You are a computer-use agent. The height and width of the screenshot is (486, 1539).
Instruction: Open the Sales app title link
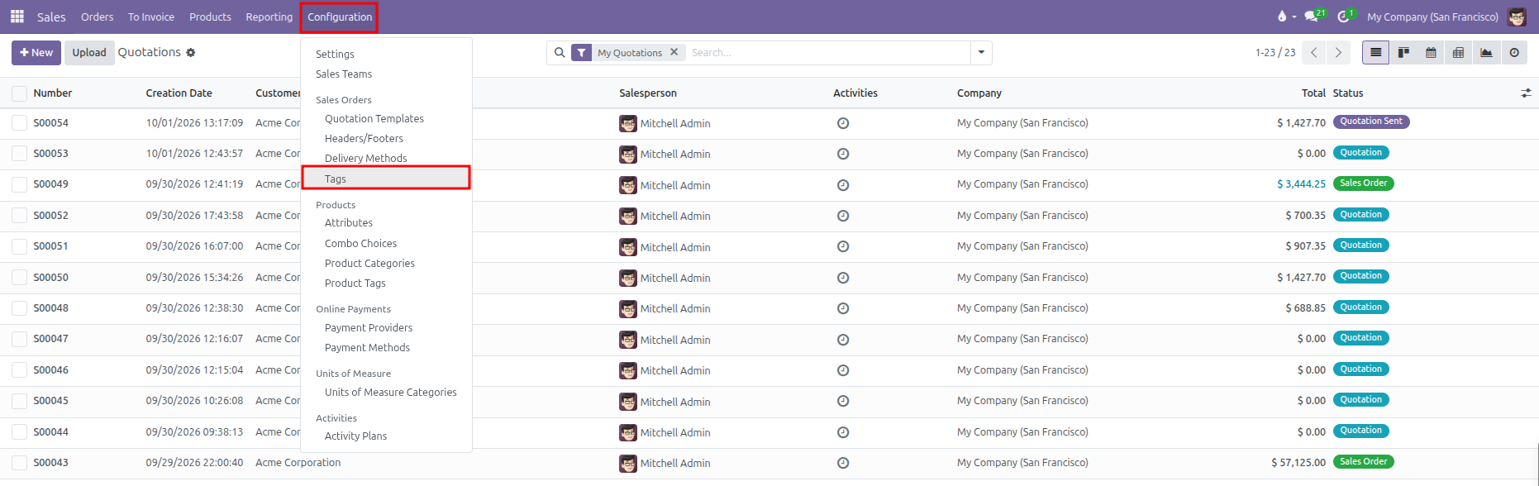(x=51, y=17)
